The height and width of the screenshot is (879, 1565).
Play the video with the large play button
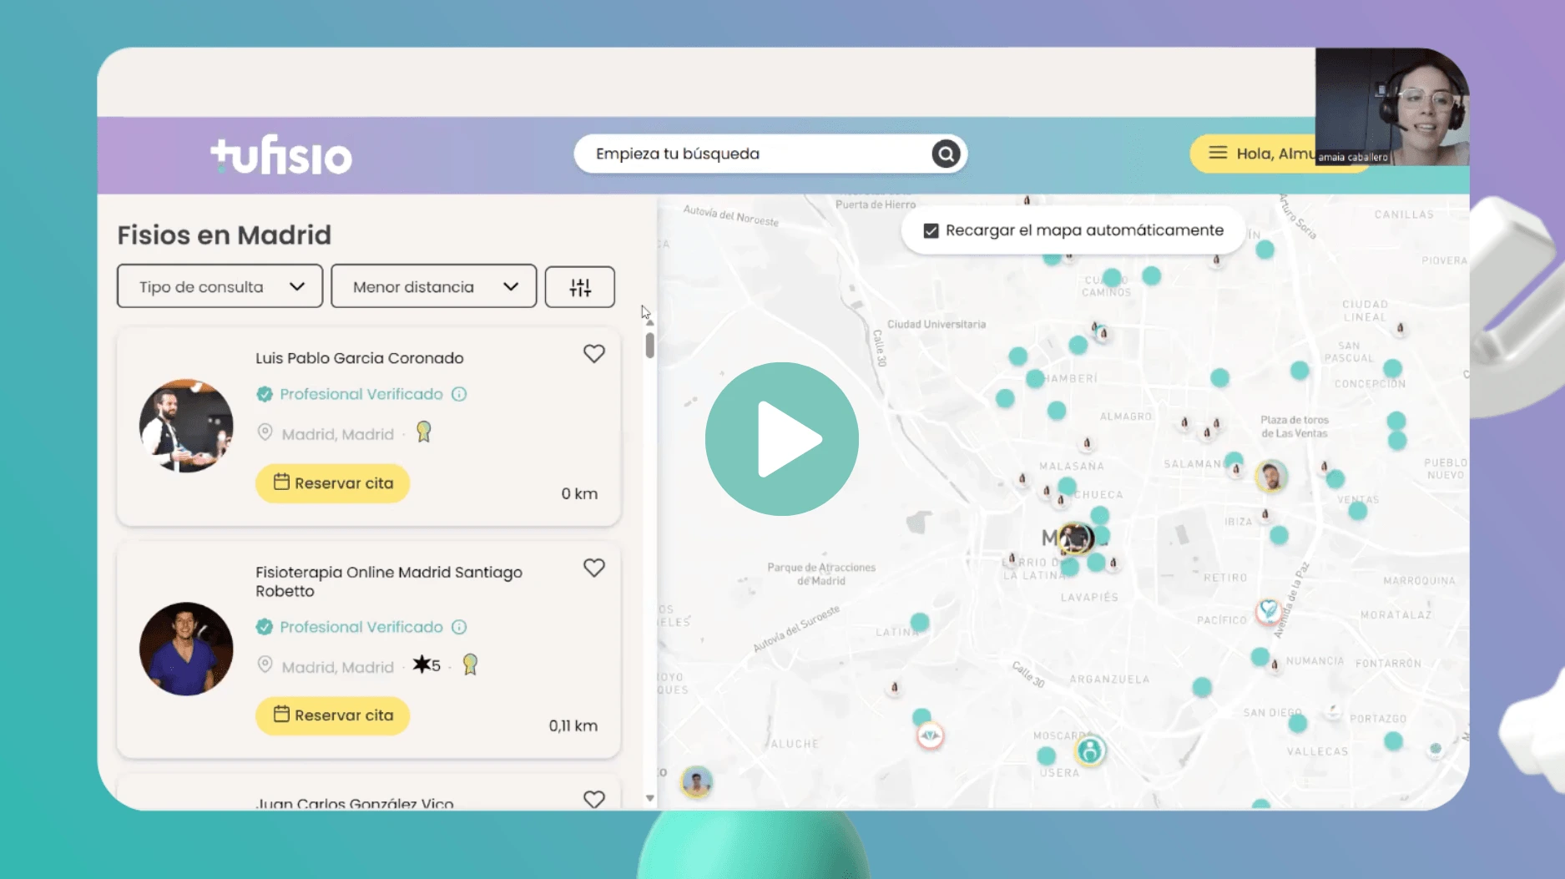pos(782,439)
